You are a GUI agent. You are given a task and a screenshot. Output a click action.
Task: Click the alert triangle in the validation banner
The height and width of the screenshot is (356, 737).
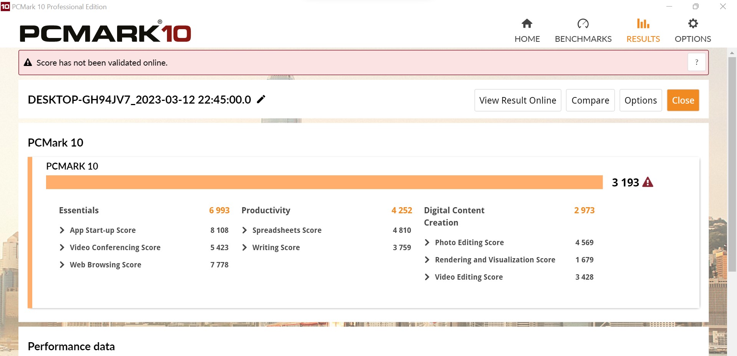28,63
